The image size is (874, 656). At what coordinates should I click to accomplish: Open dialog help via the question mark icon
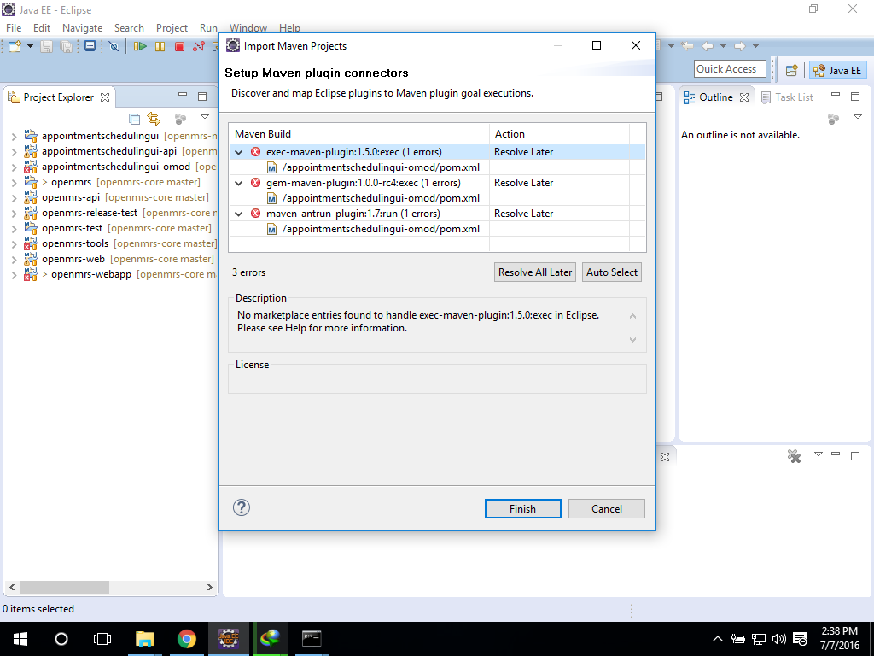(242, 507)
